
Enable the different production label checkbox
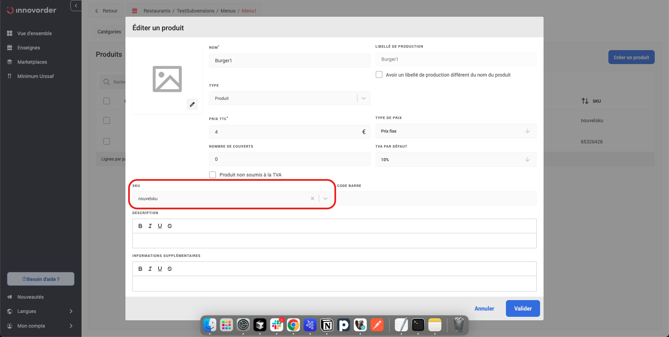click(379, 75)
